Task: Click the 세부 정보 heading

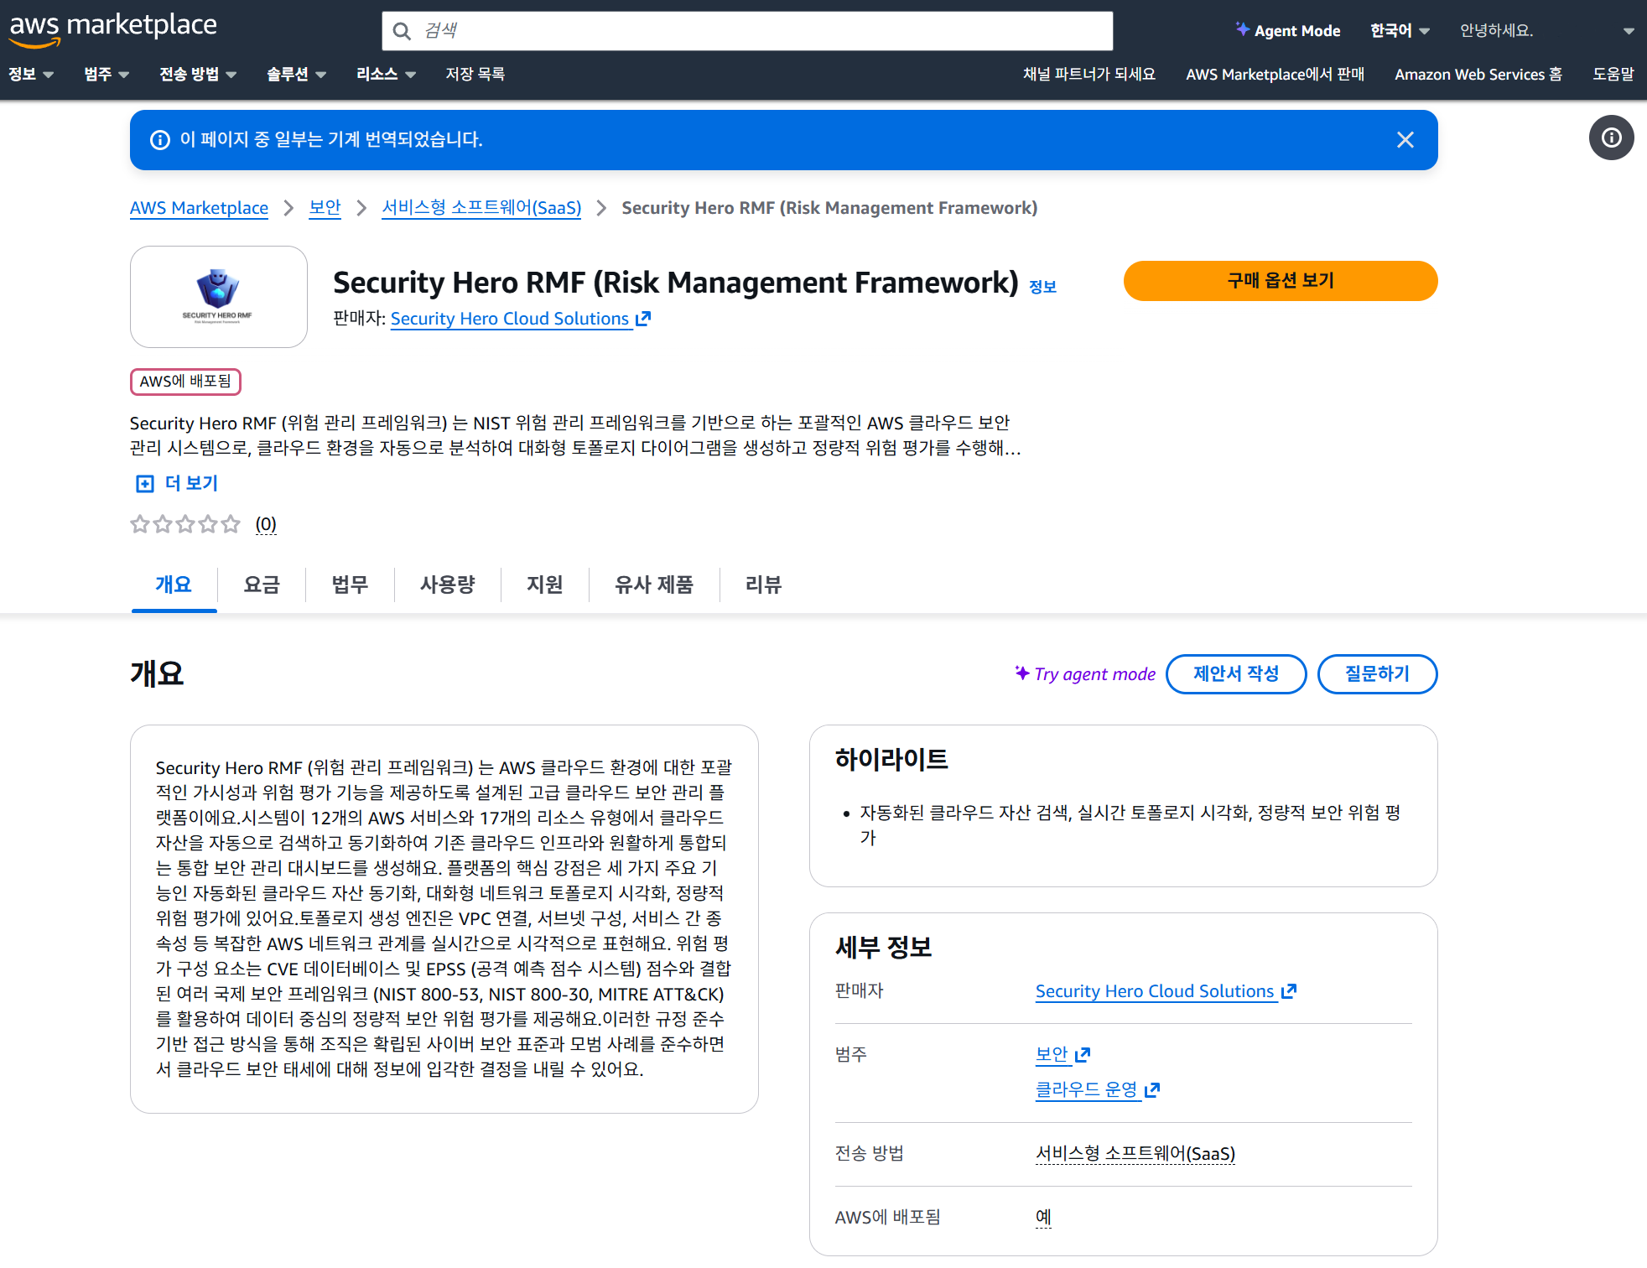Action: point(884,948)
